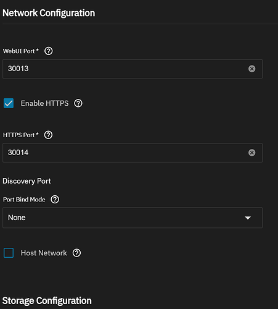
Task: Clear the HTTPS Port value 30014
Action: point(251,153)
